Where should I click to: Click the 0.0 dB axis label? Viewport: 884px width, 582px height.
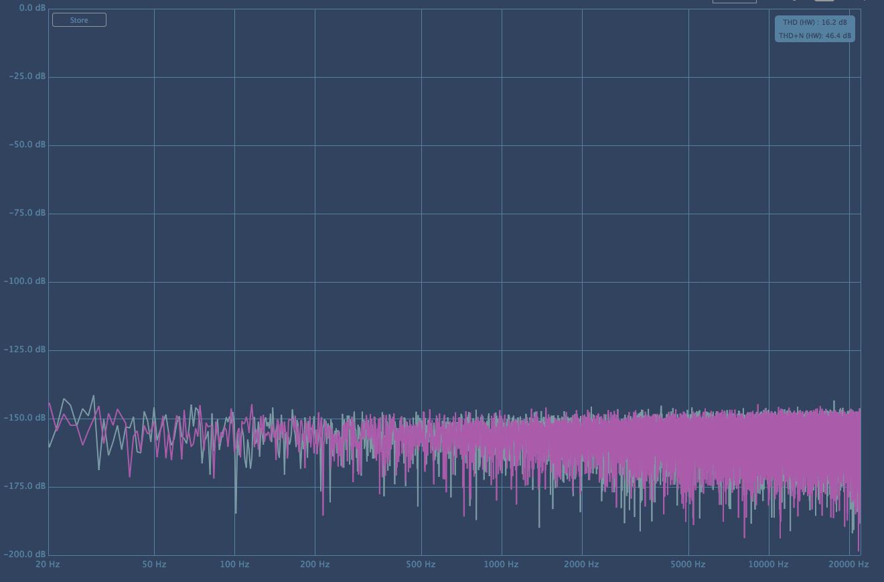tap(32, 7)
